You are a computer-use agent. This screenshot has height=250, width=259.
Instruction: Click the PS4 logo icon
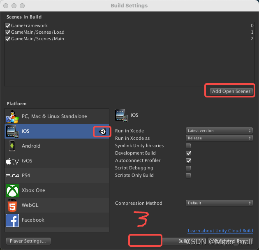pyautogui.click(x=12, y=176)
